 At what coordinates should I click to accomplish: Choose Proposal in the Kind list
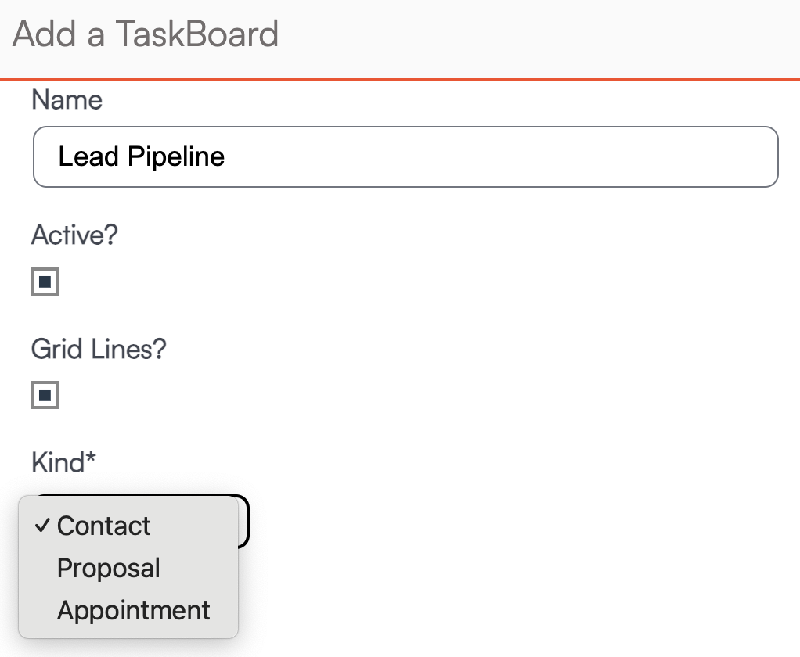(x=109, y=568)
